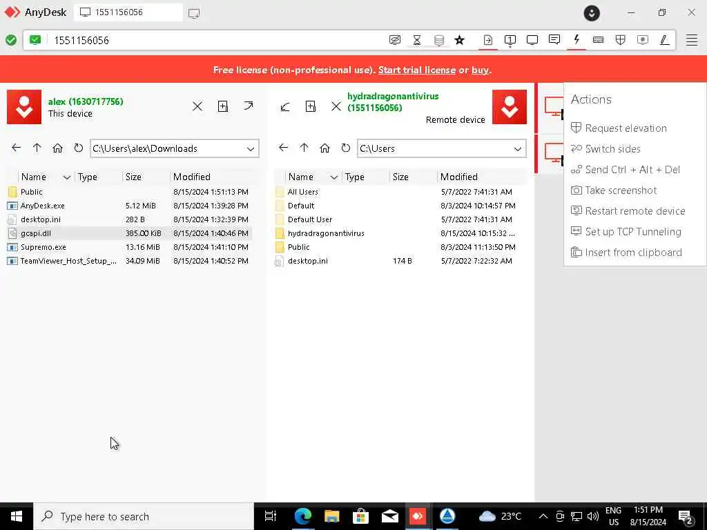Go back in local Downloads browser

[x=17, y=148]
